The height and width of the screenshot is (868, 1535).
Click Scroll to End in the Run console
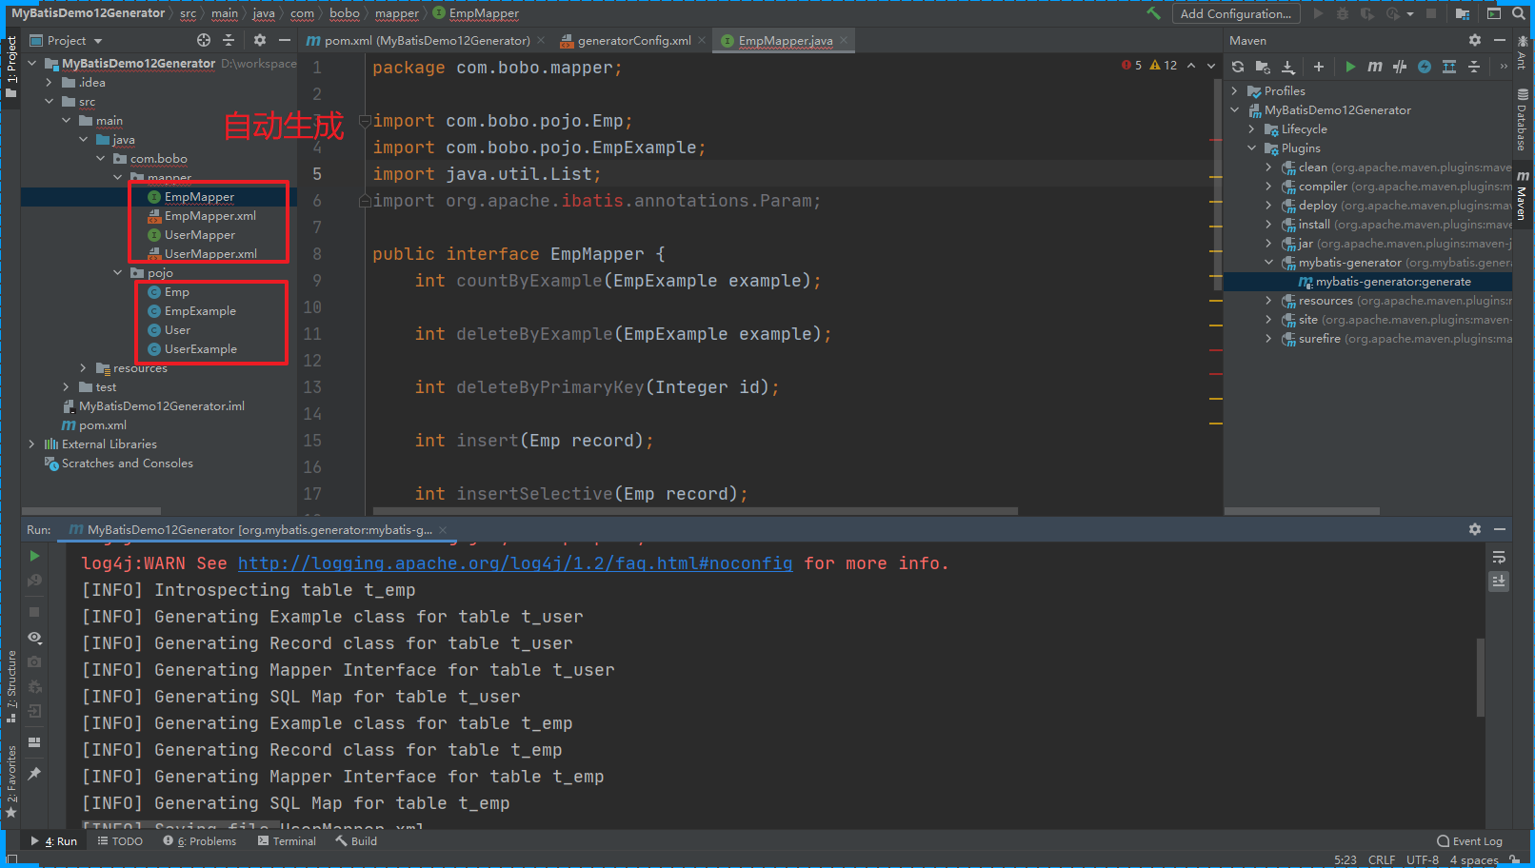pyautogui.click(x=1499, y=581)
